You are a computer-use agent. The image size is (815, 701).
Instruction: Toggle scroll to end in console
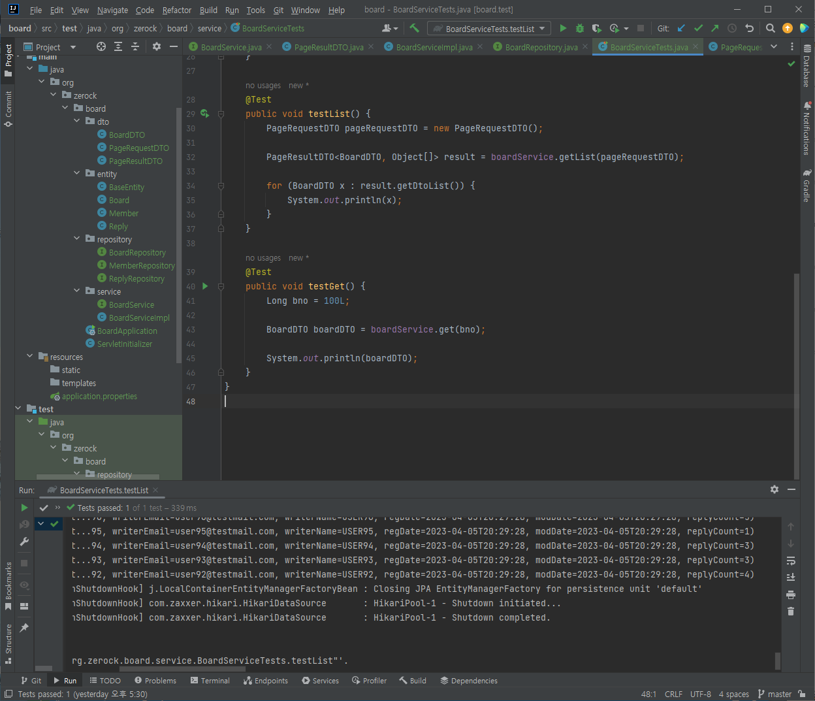[x=791, y=578]
